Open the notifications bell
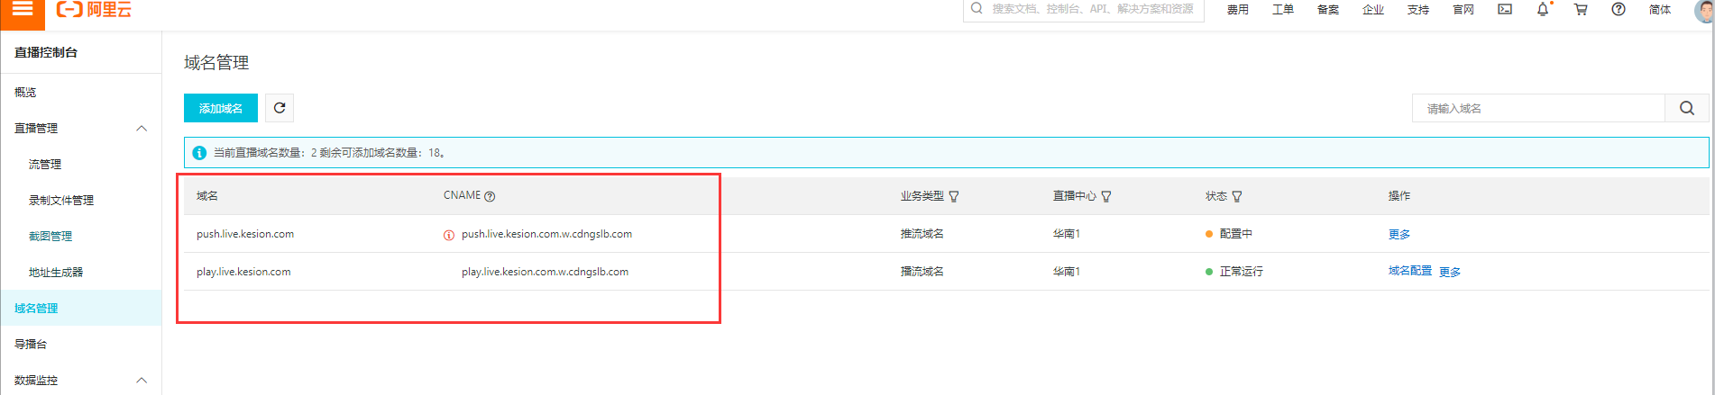 [x=1543, y=9]
